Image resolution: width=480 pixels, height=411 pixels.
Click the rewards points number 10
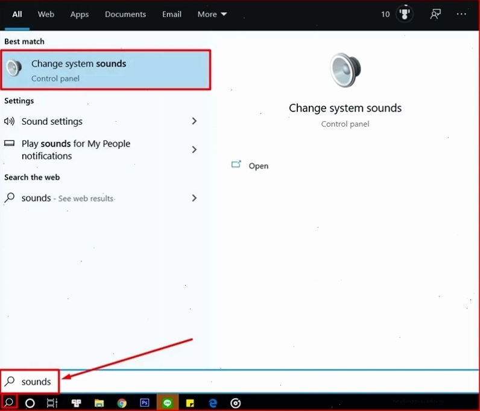pyautogui.click(x=385, y=14)
